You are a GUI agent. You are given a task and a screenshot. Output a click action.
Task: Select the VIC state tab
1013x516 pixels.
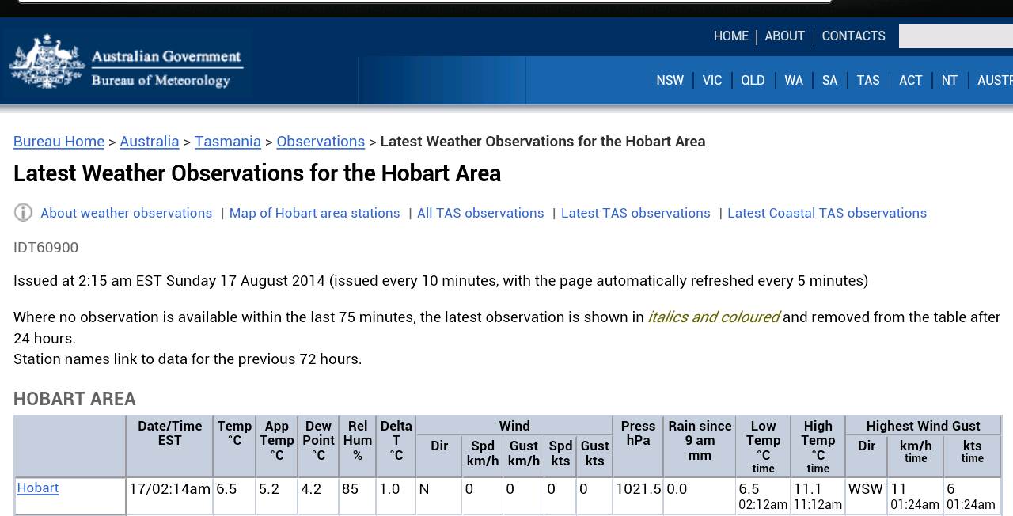click(x=712, y=81)
